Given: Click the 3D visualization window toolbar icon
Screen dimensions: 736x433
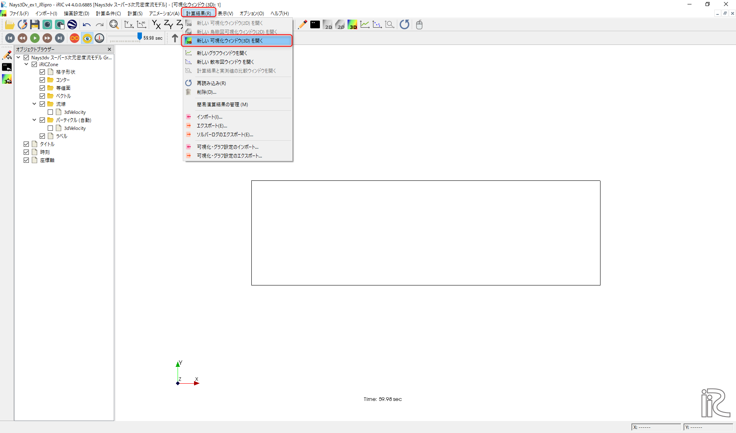Looking at the screenshot, I should pos(352,25).
